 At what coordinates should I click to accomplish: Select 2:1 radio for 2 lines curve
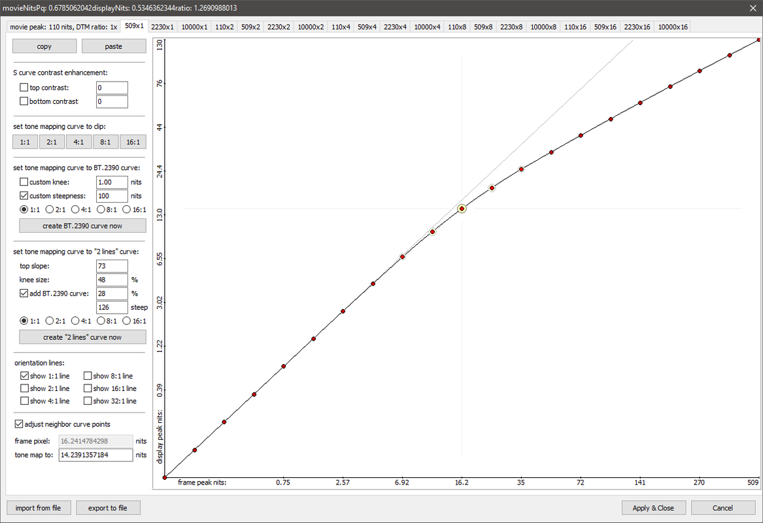point(50,321)
